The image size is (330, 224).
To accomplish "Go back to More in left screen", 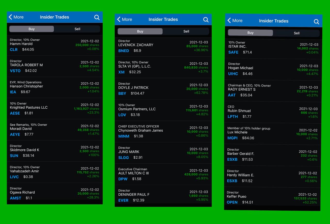I will pyautogui.click(x=16, y=17).
